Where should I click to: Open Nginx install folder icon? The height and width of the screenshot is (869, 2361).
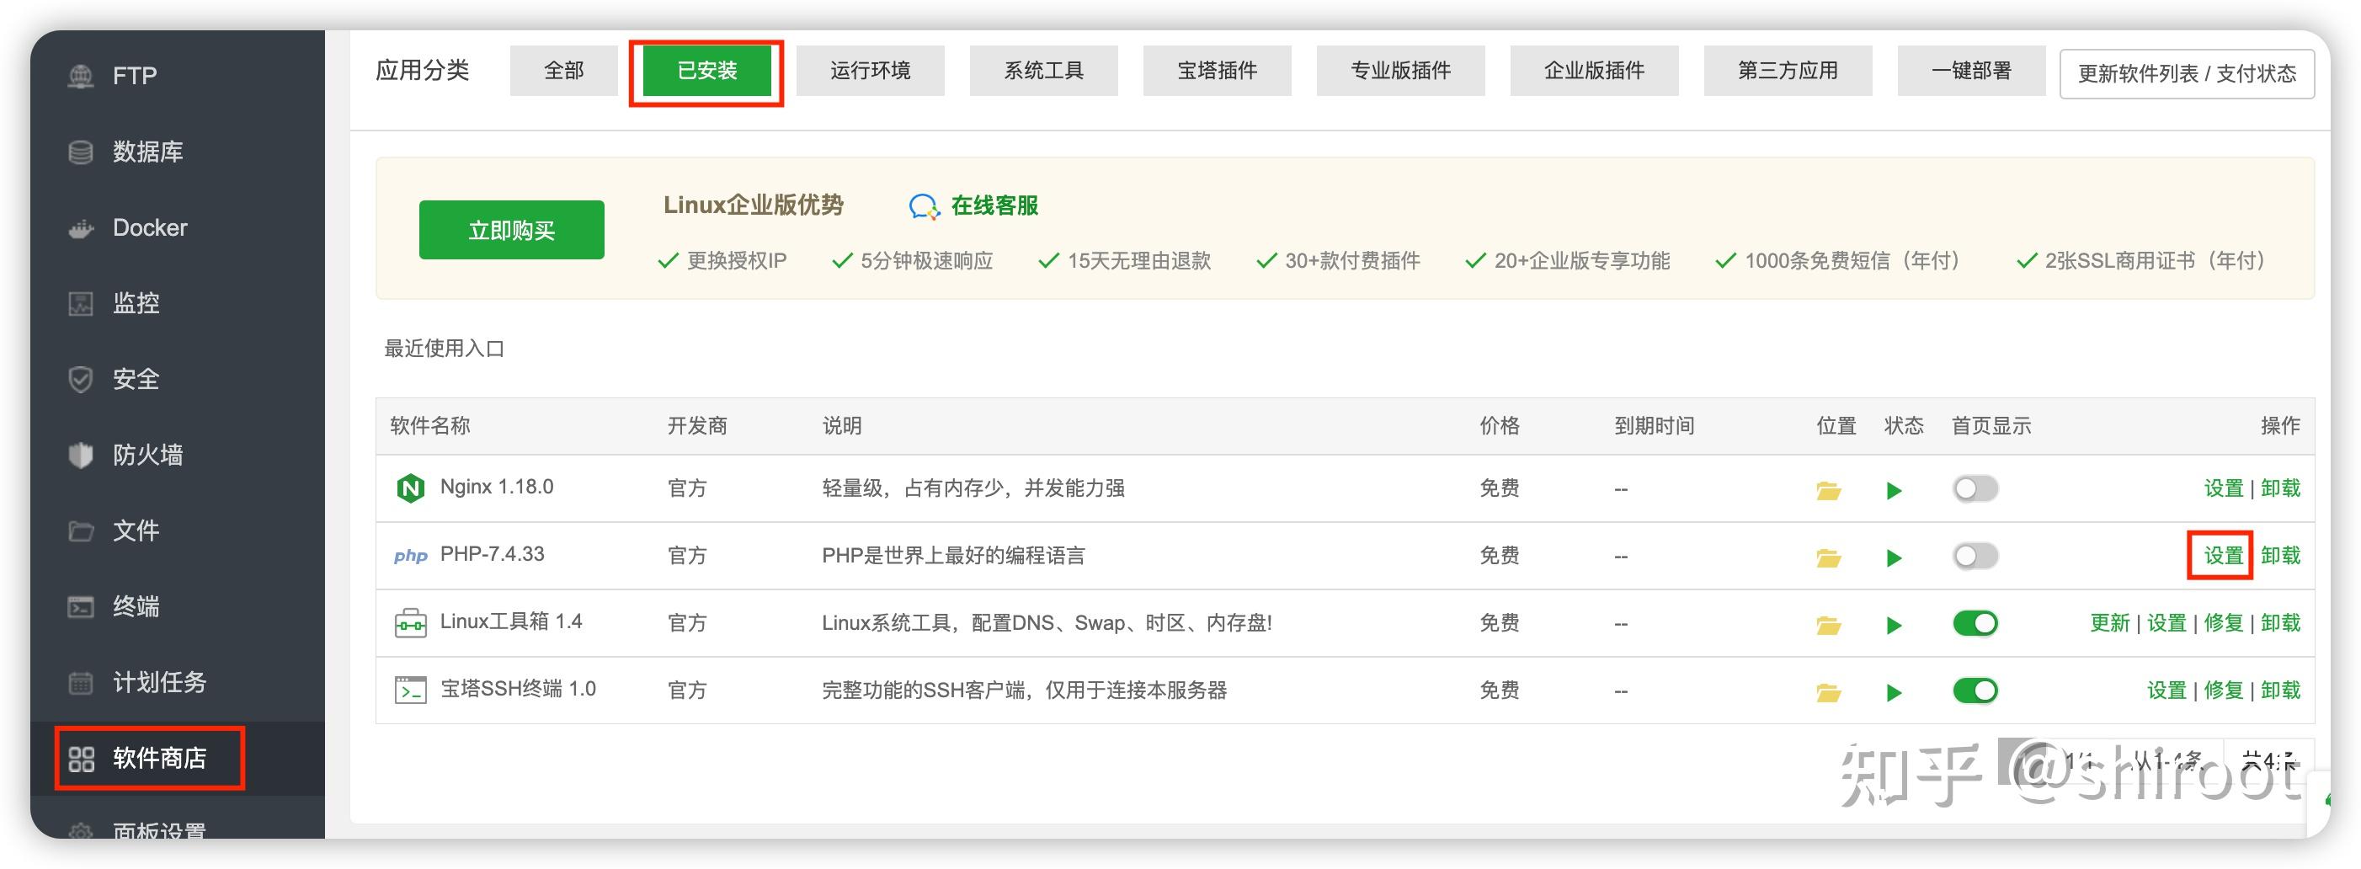click(x=1827, y=490)
